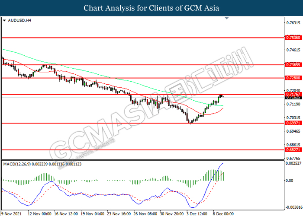Viewport: 303px width, 216px height.
Task: Select the 0.68271 support level label
Action: click(293, 149)
